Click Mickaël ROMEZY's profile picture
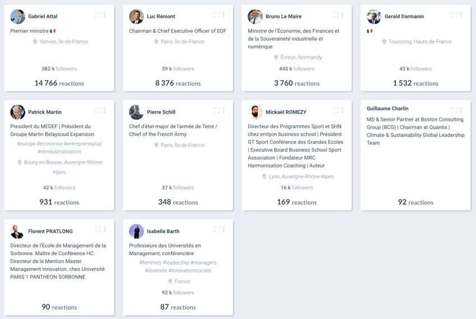Viewport: 476px width, 319px height. (255, 112)
